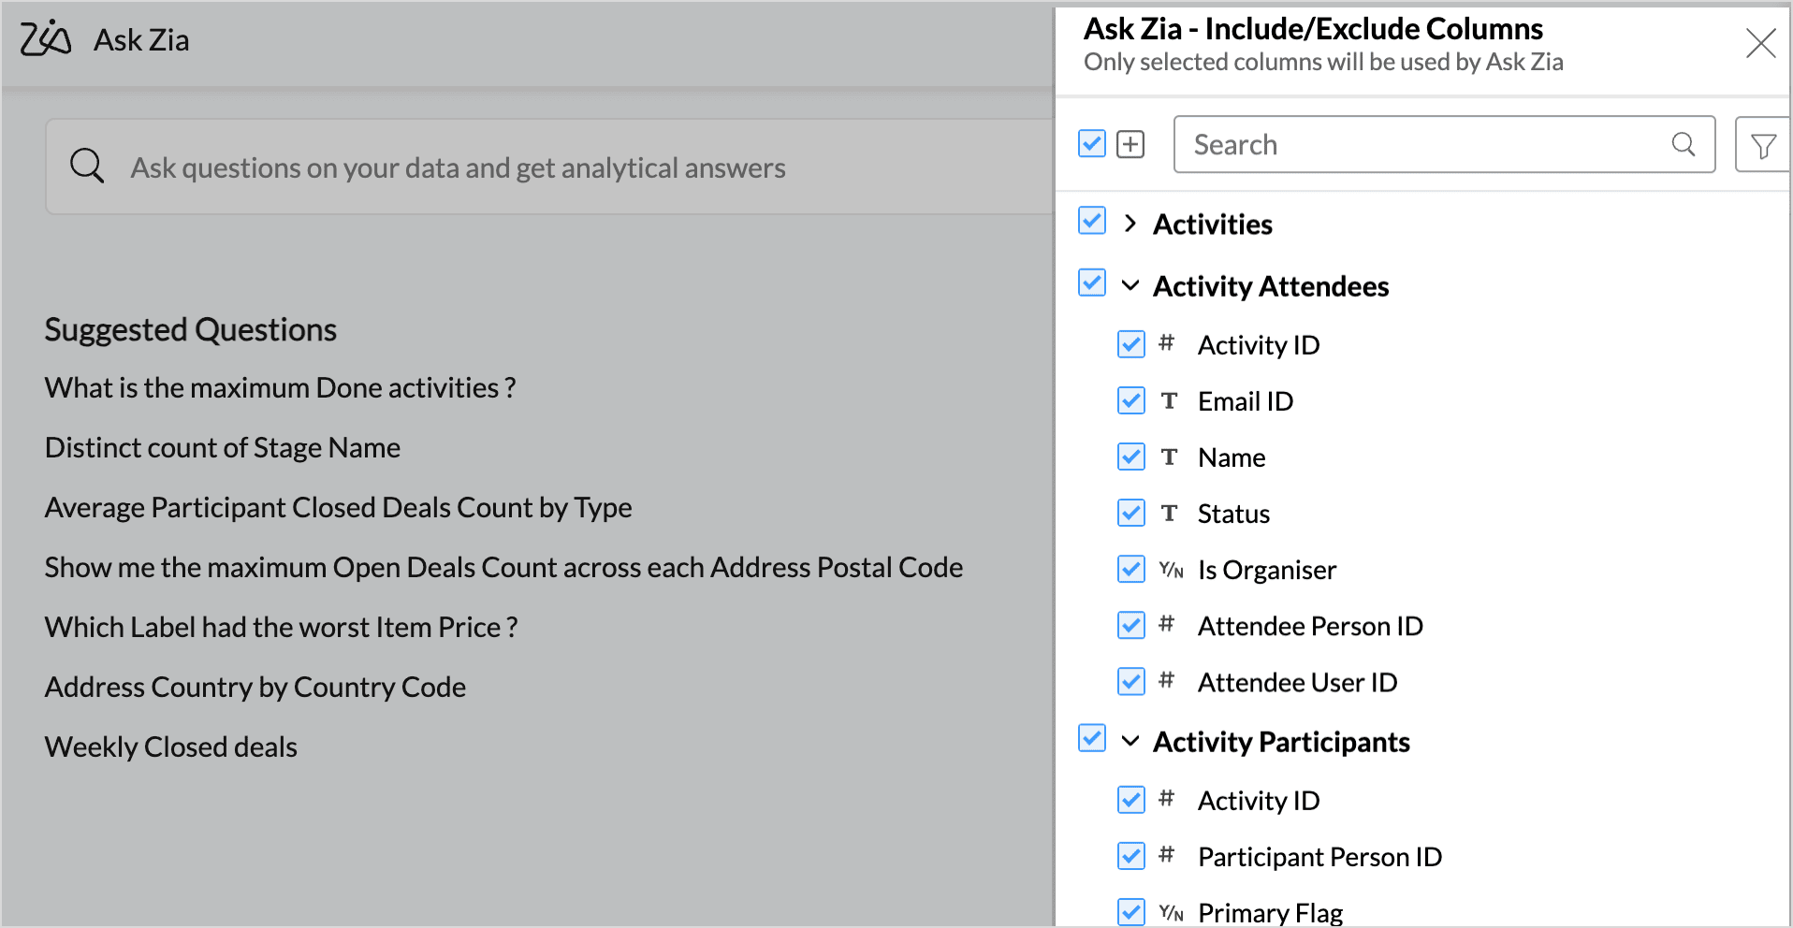Viewport: 1793px width, 928px height.
Task: Click the Activities table label
Action: click(x=1213, y=224)
